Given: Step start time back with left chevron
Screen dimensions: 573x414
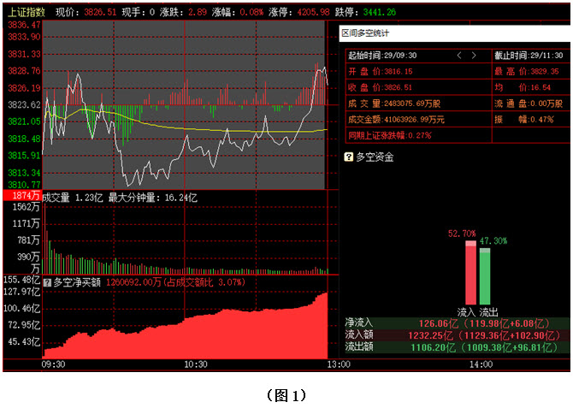Looking at the screenshot, I should tap(459, 56).
